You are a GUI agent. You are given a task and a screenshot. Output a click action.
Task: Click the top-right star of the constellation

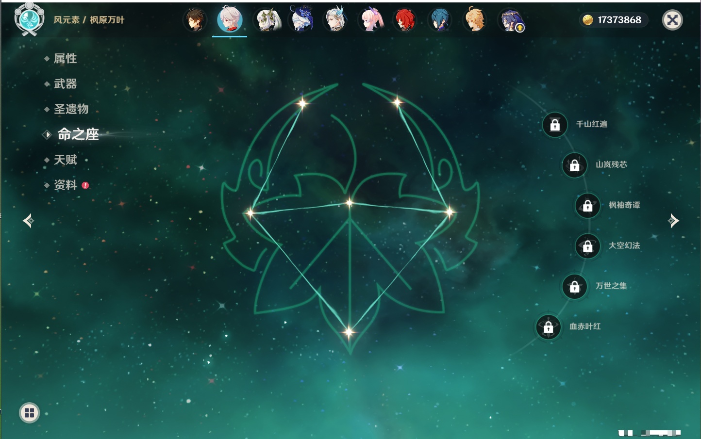397,102
